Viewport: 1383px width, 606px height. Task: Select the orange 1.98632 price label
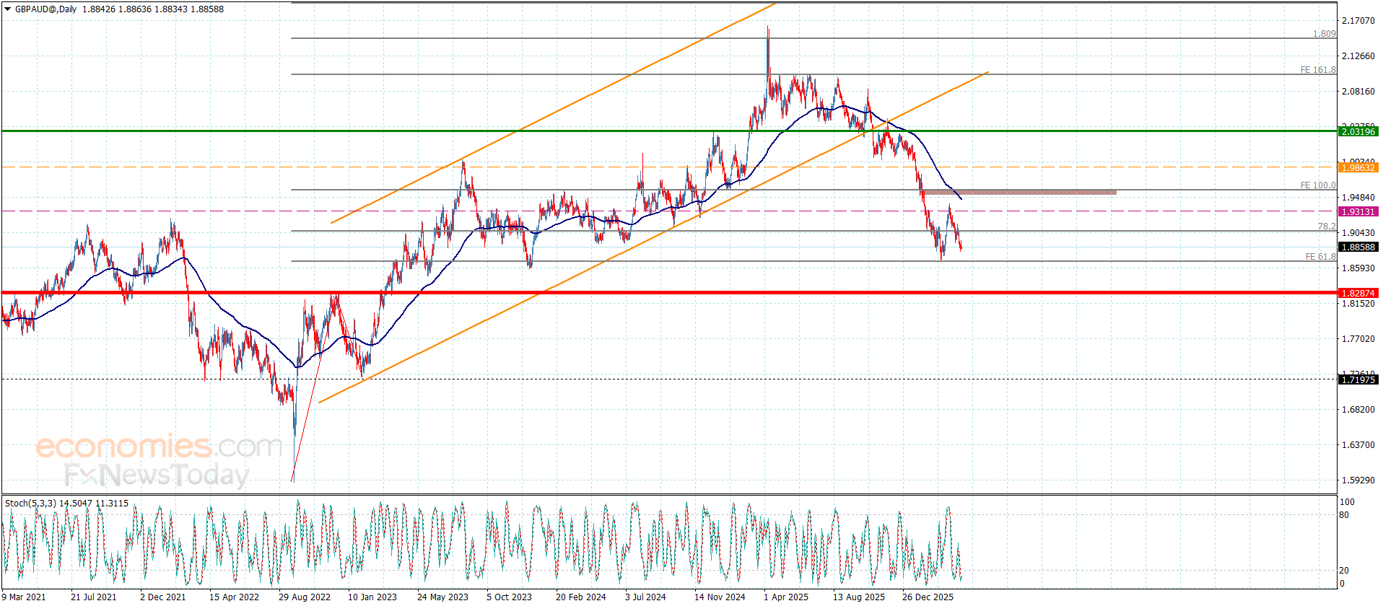1358,167
